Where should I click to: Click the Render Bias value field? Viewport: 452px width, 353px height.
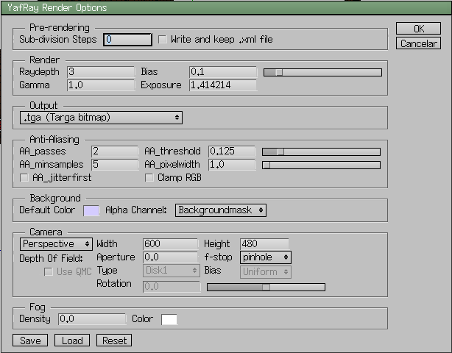tap(223, 71)
